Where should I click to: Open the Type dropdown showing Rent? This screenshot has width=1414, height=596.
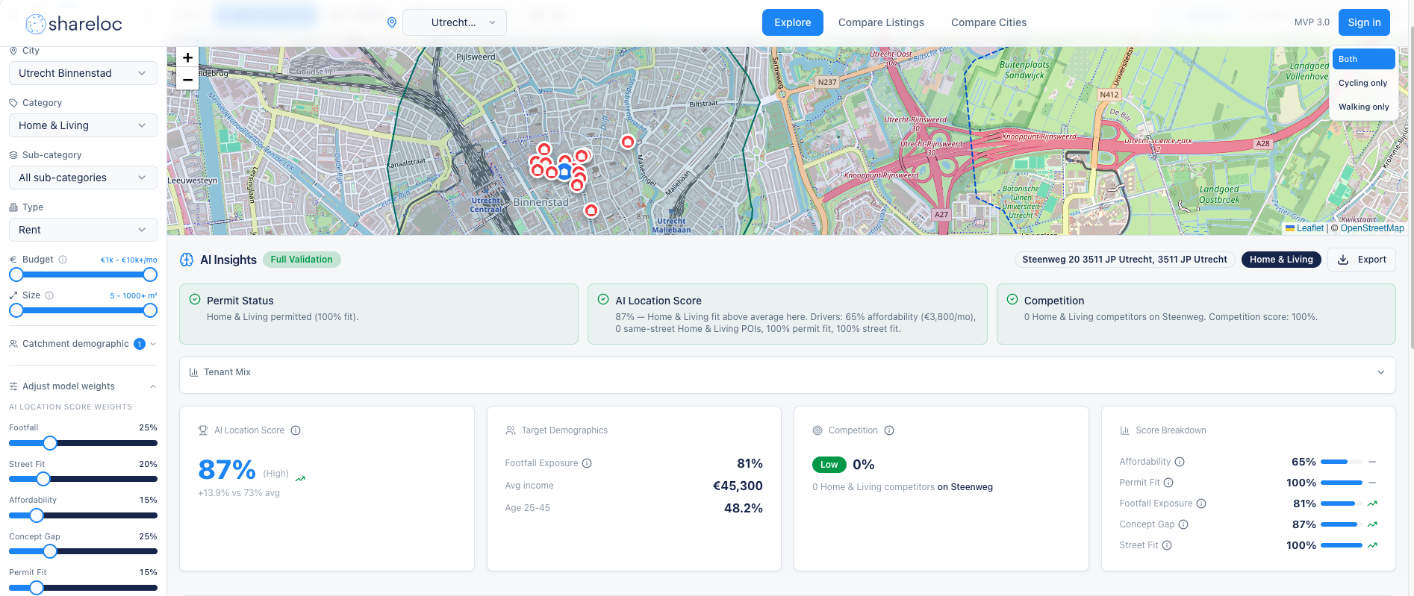83,230
